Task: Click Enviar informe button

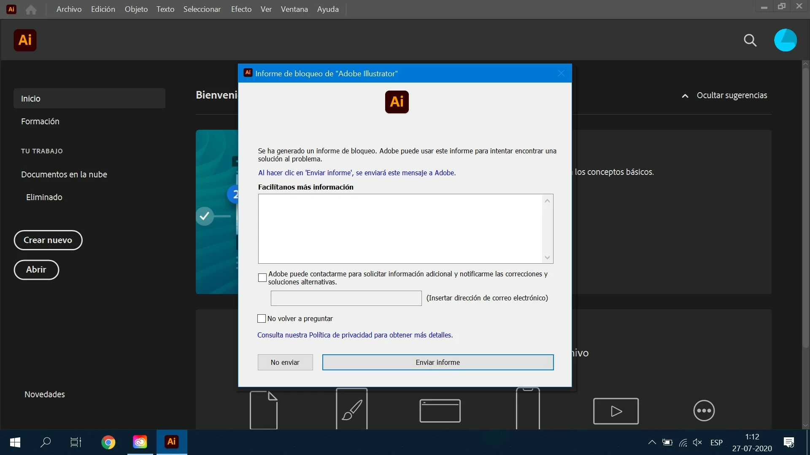Action: (437, 362)
